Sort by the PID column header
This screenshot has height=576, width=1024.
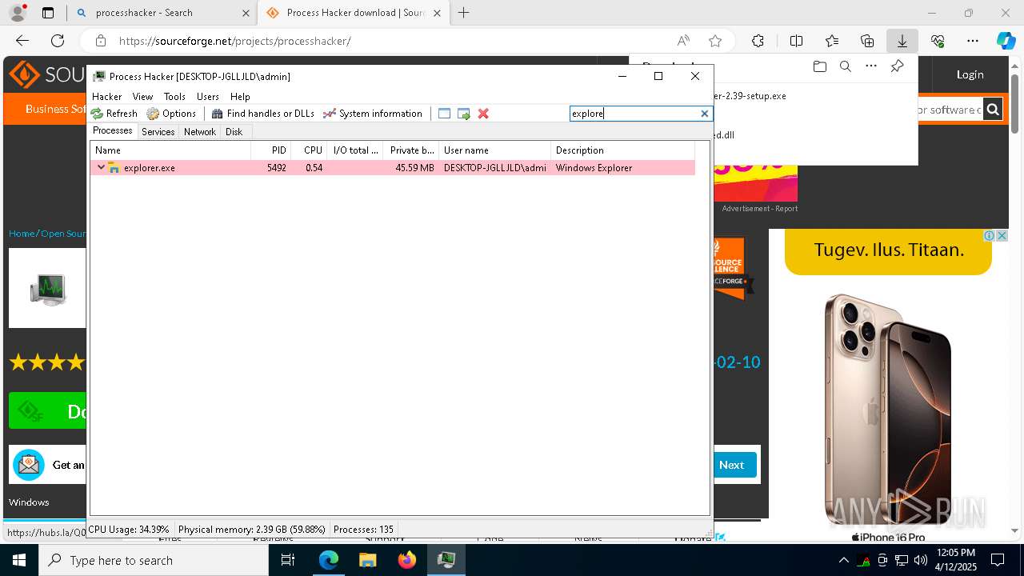tap(270, 150)
